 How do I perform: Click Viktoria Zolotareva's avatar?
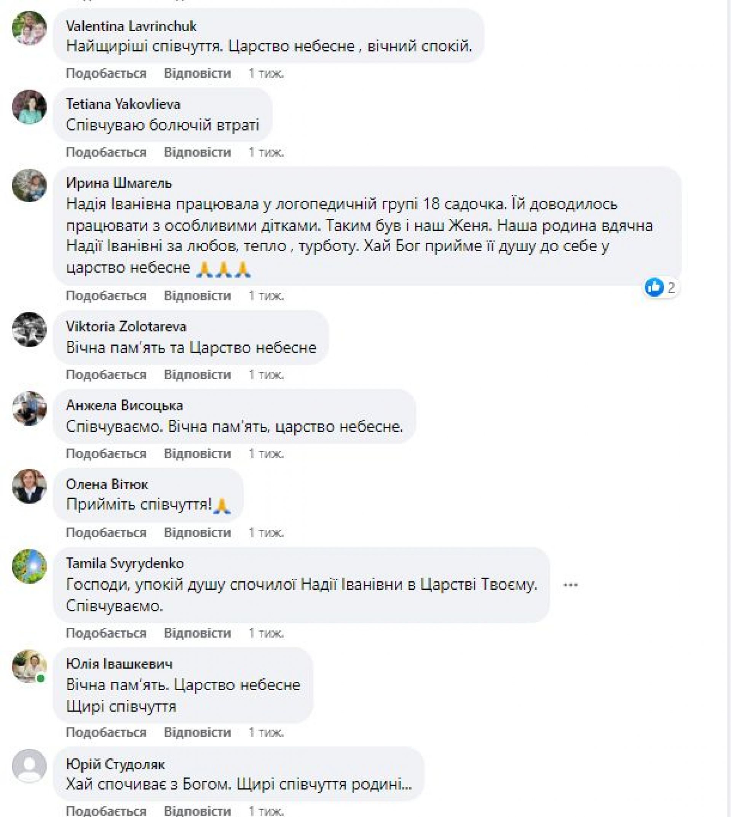(x=29, y=329)
